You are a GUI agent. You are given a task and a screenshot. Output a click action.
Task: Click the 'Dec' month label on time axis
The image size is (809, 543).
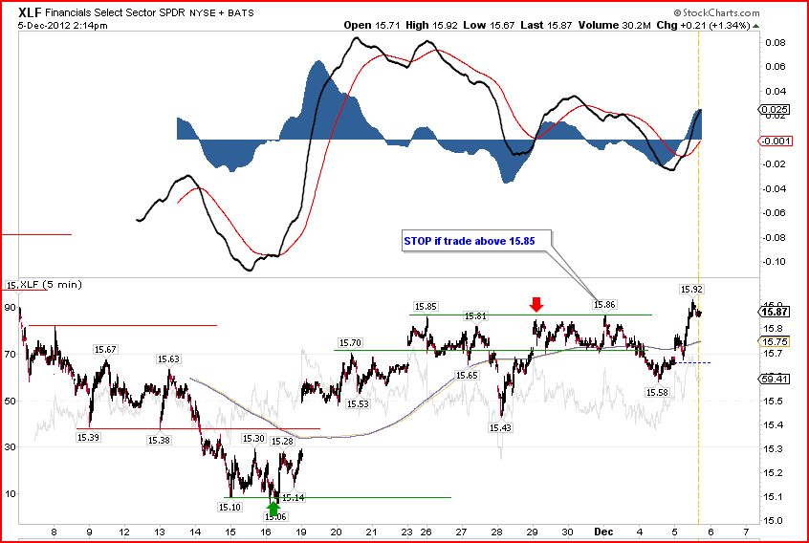[603, 532]
